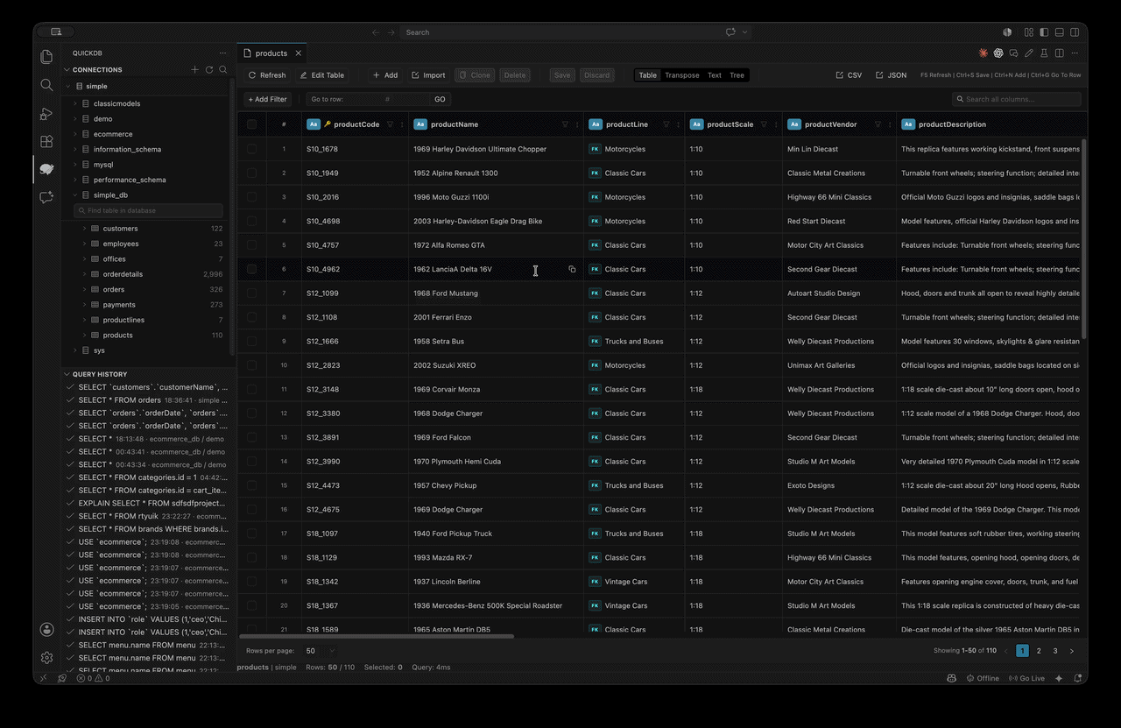This screenshot has height=728, width=1121.
Task: Open the Explorer view in the activity bar
Action: click(x=47, y=57)
